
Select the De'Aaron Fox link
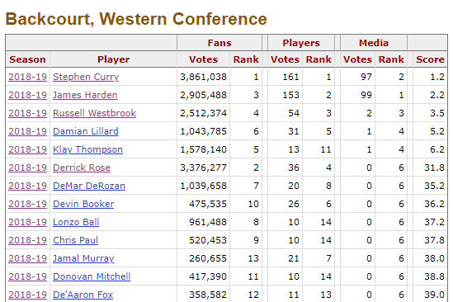point(83,295)
